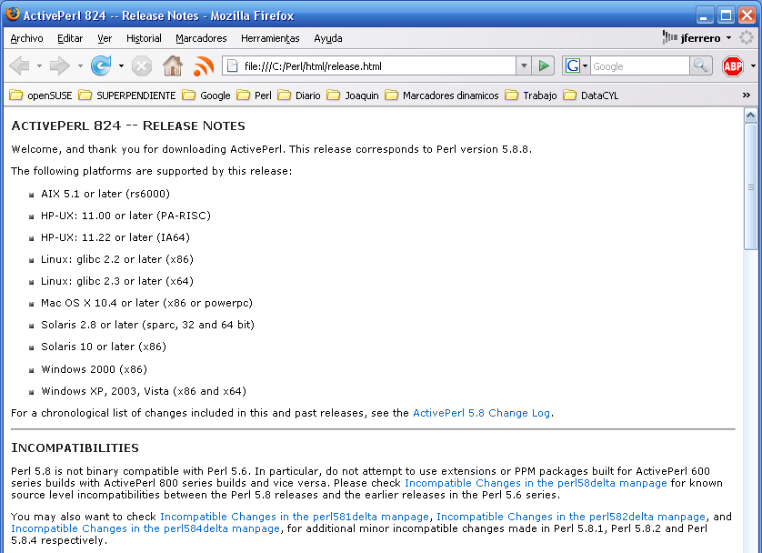Expand the reload button dropdown arrow

click(121, 66)
